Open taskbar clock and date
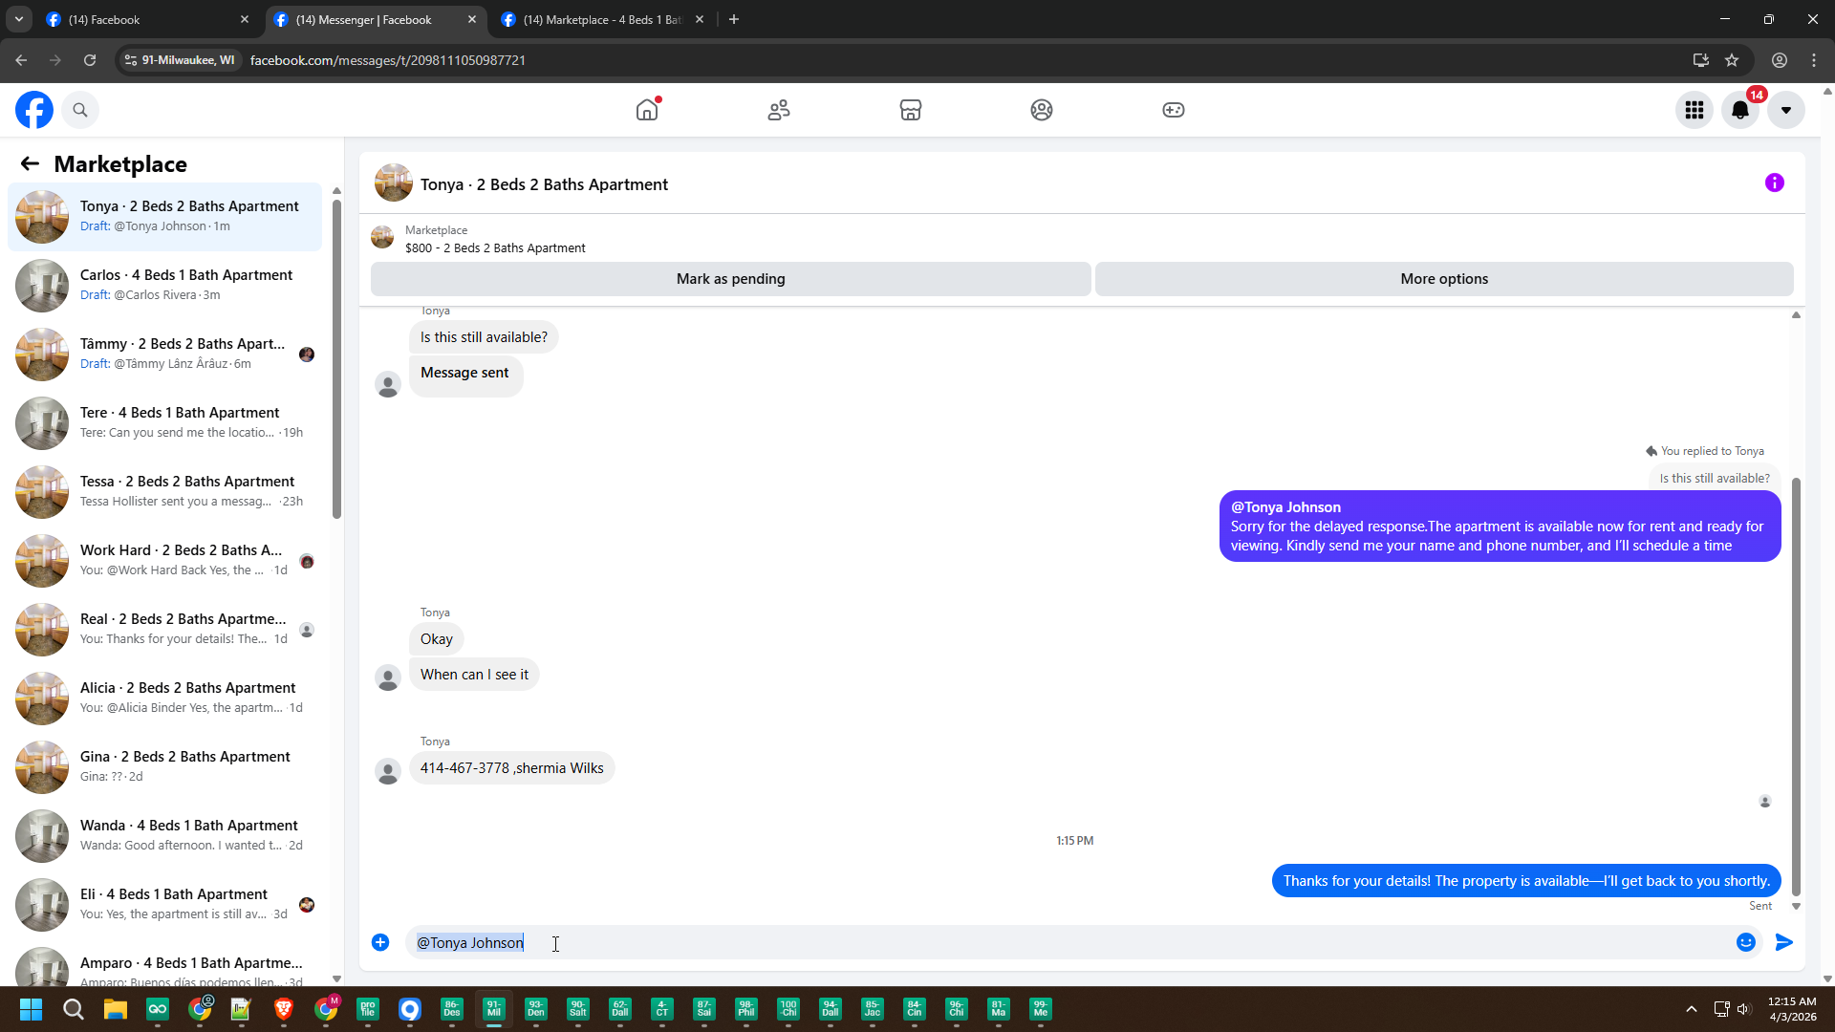The height and width of the screenshot is (1032, 1835). click(1792, 1009)
